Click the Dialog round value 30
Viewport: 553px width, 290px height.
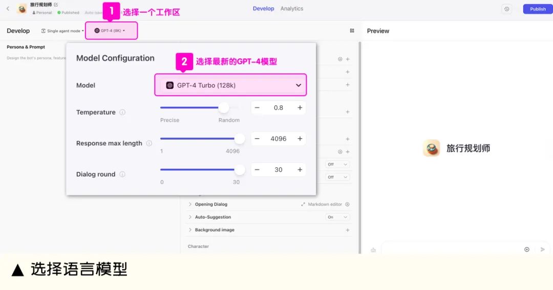point(278,170)
